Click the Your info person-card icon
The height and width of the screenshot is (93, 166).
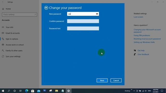3,27
